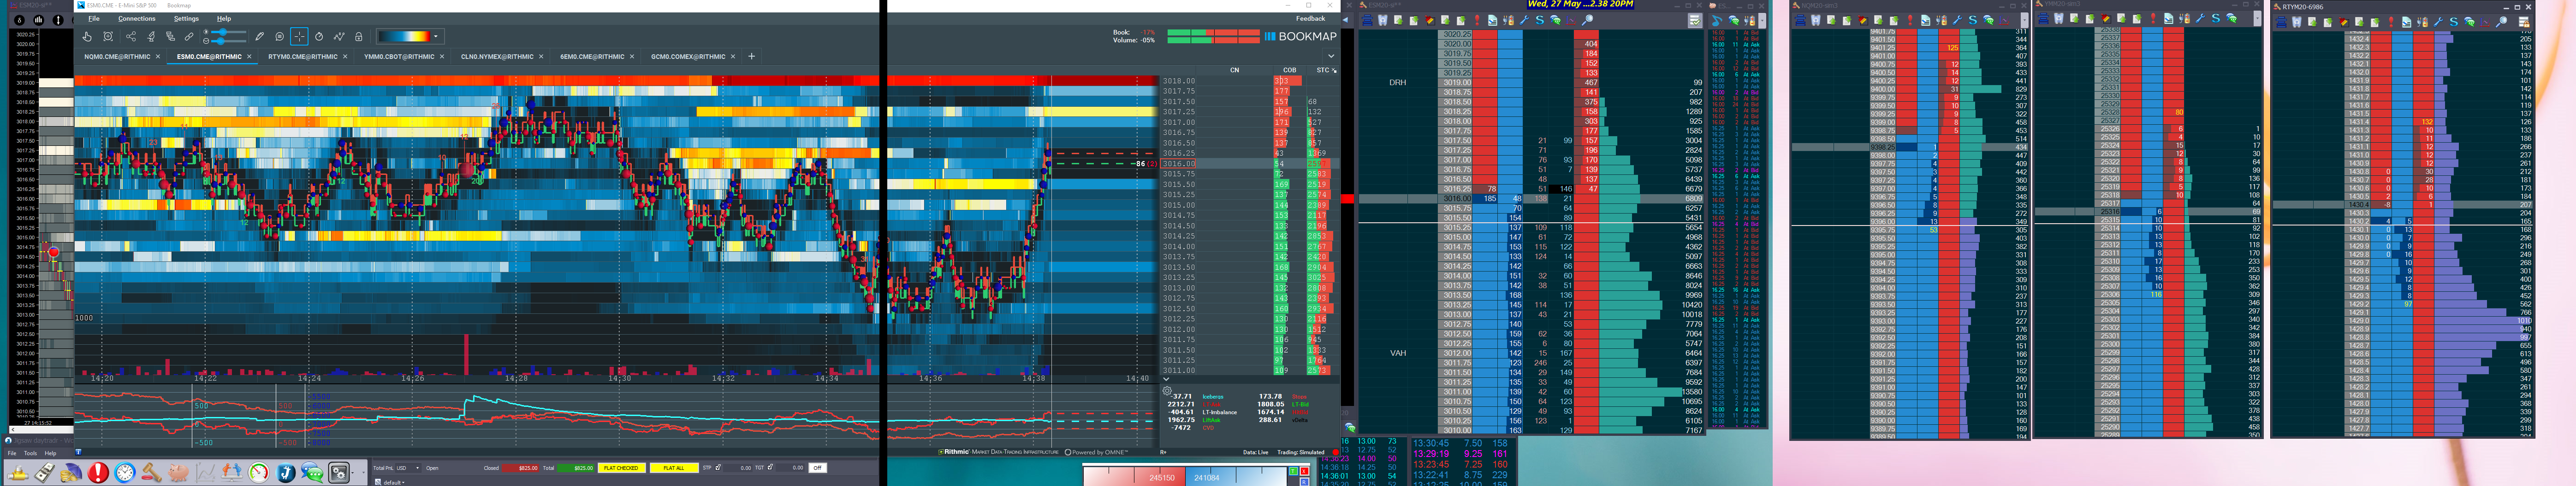
Task: Click the stopwatch icon in Bookmap toolbar
Action: tap(319, 37)
